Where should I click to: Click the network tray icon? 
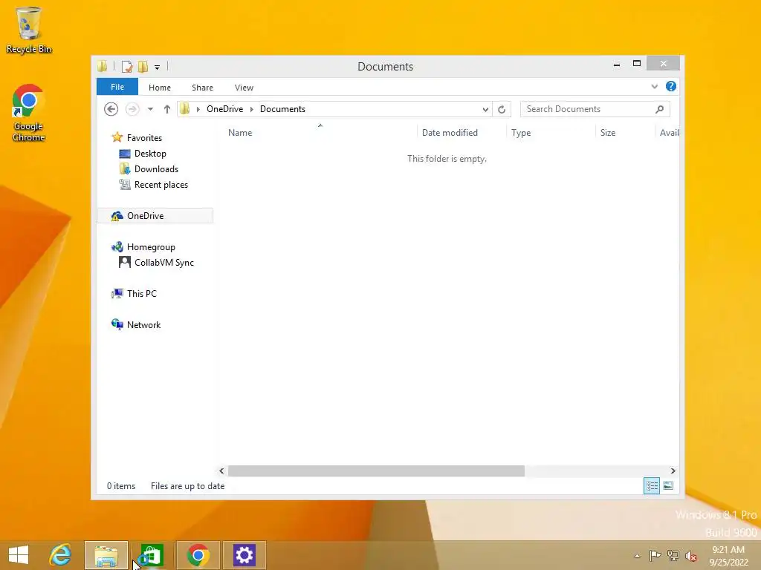pos(673,556)
